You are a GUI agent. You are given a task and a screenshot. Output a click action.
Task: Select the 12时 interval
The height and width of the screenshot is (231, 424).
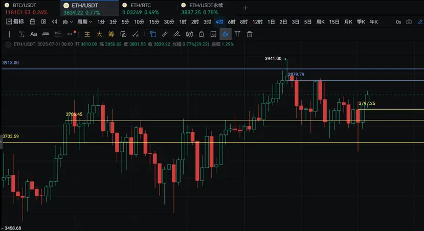pyautogui.click(x=257, y=22)
